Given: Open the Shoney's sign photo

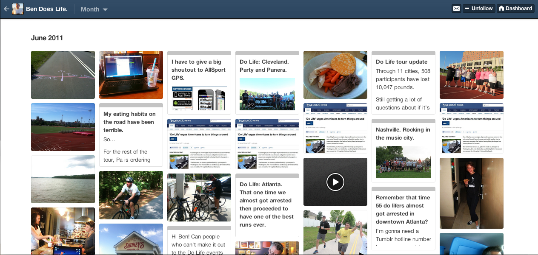Looking at the screenshot, I should 131,239.
